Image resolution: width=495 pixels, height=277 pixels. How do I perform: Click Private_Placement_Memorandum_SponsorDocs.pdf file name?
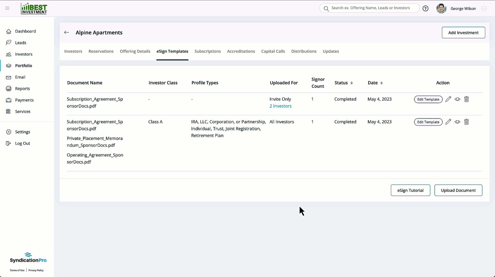pyautogui.click(x=95, y=142)
